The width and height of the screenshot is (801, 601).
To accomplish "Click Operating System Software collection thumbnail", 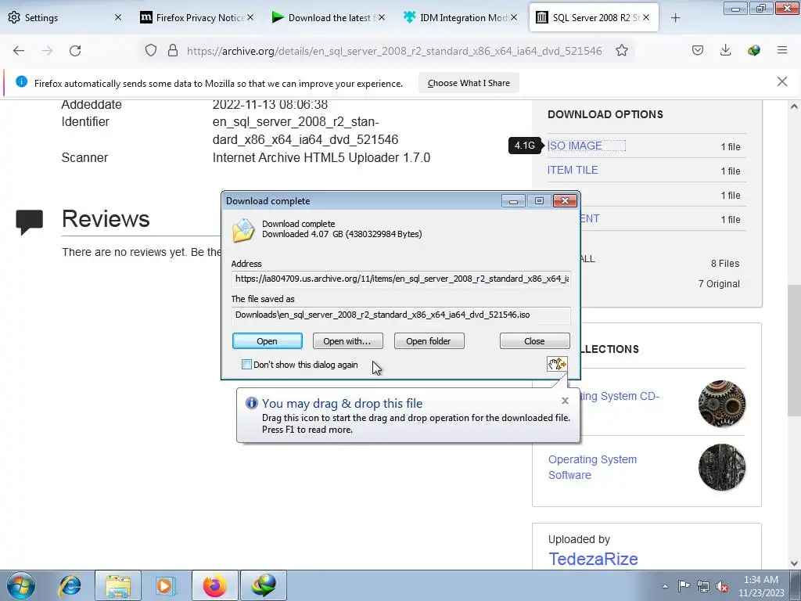I will pos(722,468).
